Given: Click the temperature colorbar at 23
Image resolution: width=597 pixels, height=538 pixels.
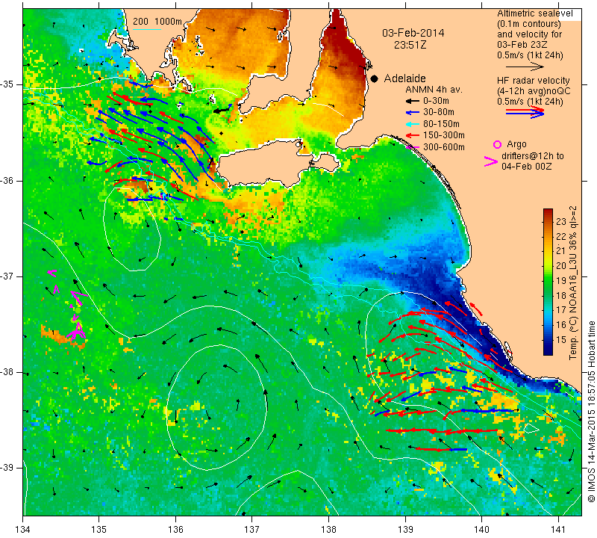Looking at the screenshot, I should [548, 221].
